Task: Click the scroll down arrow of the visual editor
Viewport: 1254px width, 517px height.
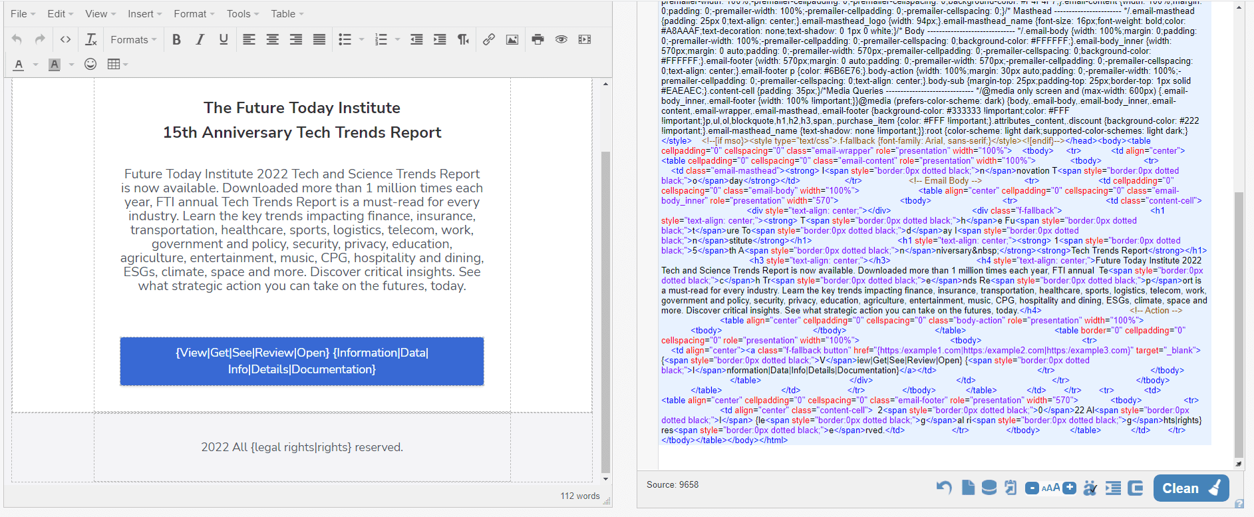Action: coord(605,479)
